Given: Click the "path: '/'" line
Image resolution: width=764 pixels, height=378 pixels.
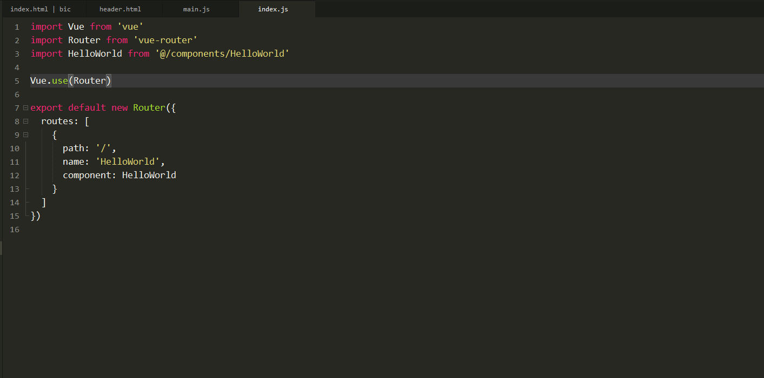Looking at the screenshot, I should (x=90, y=148).
